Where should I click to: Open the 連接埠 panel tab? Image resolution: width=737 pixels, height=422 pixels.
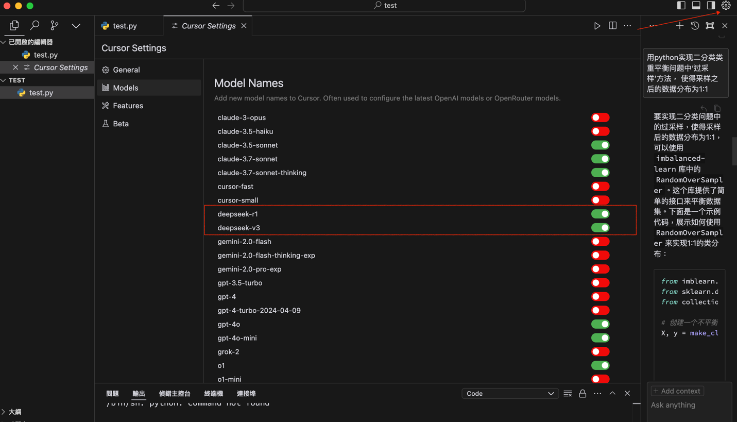(246, 394)
